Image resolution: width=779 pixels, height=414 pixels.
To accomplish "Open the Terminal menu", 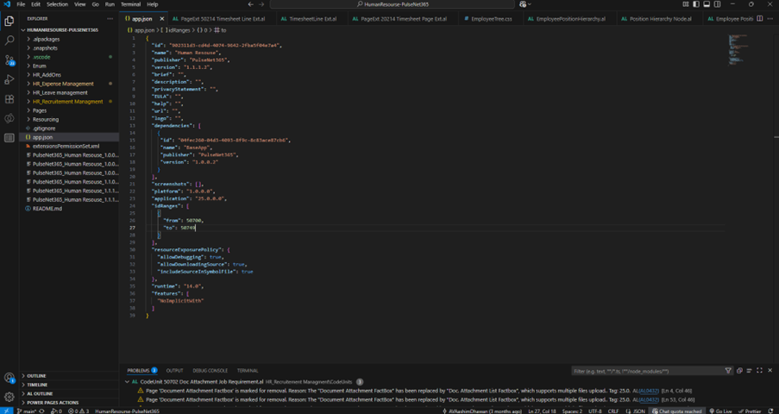I will click(130, 4).
